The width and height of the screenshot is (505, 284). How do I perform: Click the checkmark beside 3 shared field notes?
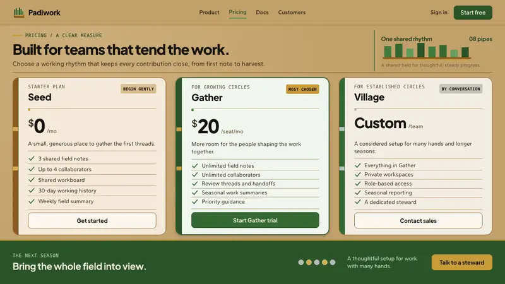pos(32,158)
